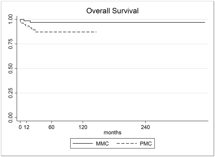Viewport: 215px width, 157px height.
Task: Click the 0.75 y-axis tick label
Action: click(x=11, y=44)
